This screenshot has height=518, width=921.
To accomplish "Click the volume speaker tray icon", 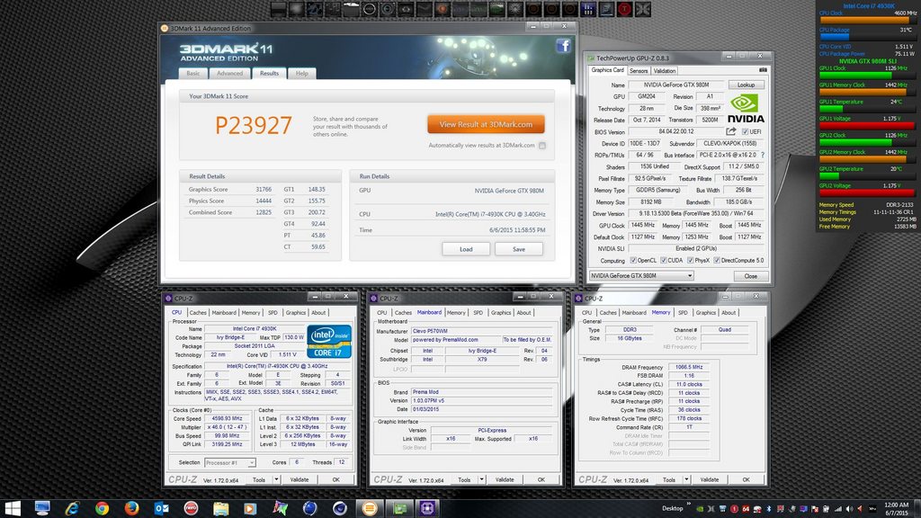I will [x=850, y=509].
